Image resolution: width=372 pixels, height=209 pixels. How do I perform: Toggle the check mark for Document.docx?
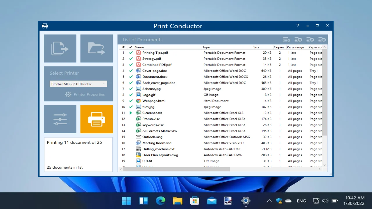click(x=131, y=77)
